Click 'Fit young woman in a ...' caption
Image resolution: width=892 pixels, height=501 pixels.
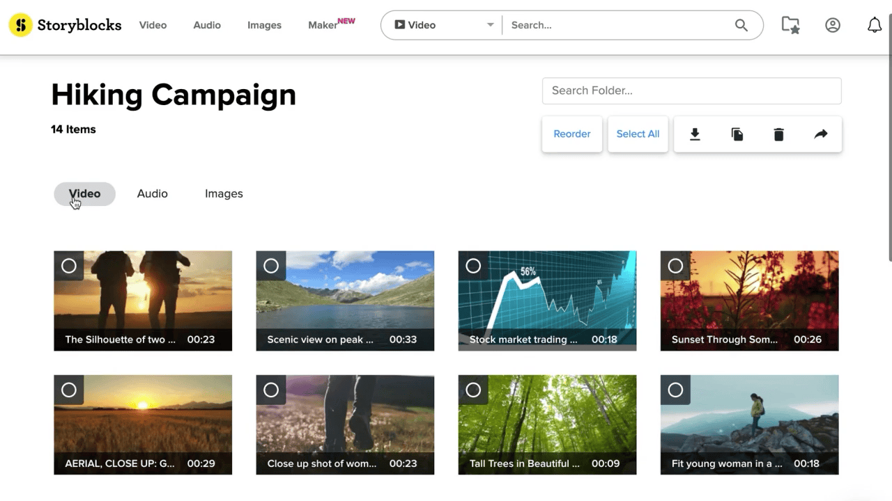727,463
